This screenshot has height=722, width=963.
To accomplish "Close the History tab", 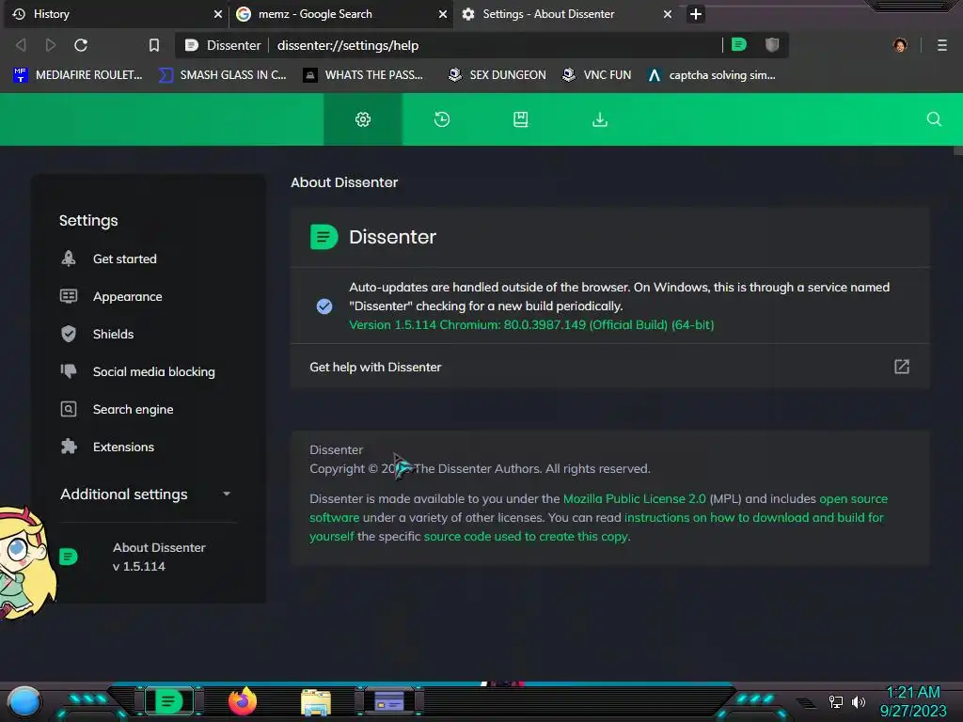I will coord(217,14).
